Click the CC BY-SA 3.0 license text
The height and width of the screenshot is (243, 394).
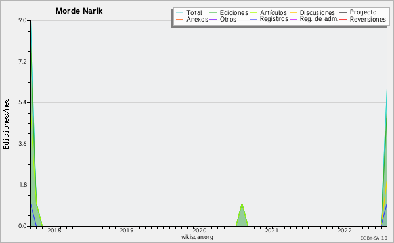374,238
